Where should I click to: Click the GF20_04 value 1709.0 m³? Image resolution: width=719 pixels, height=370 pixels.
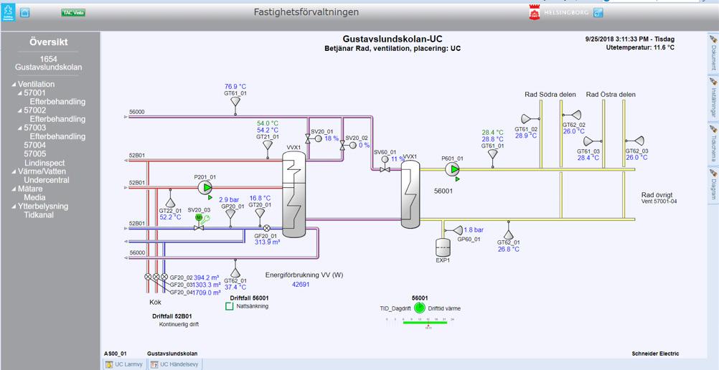pos(207,293)
